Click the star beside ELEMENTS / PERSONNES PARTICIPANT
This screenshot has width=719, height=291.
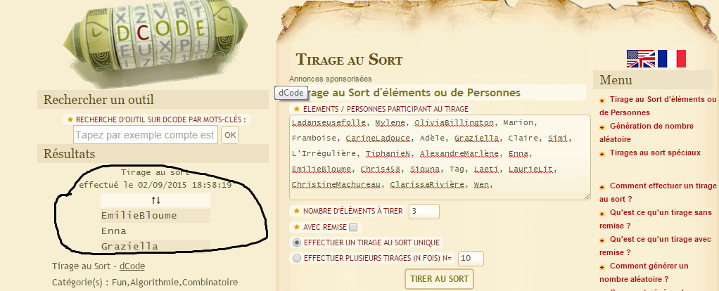point(297,109)
